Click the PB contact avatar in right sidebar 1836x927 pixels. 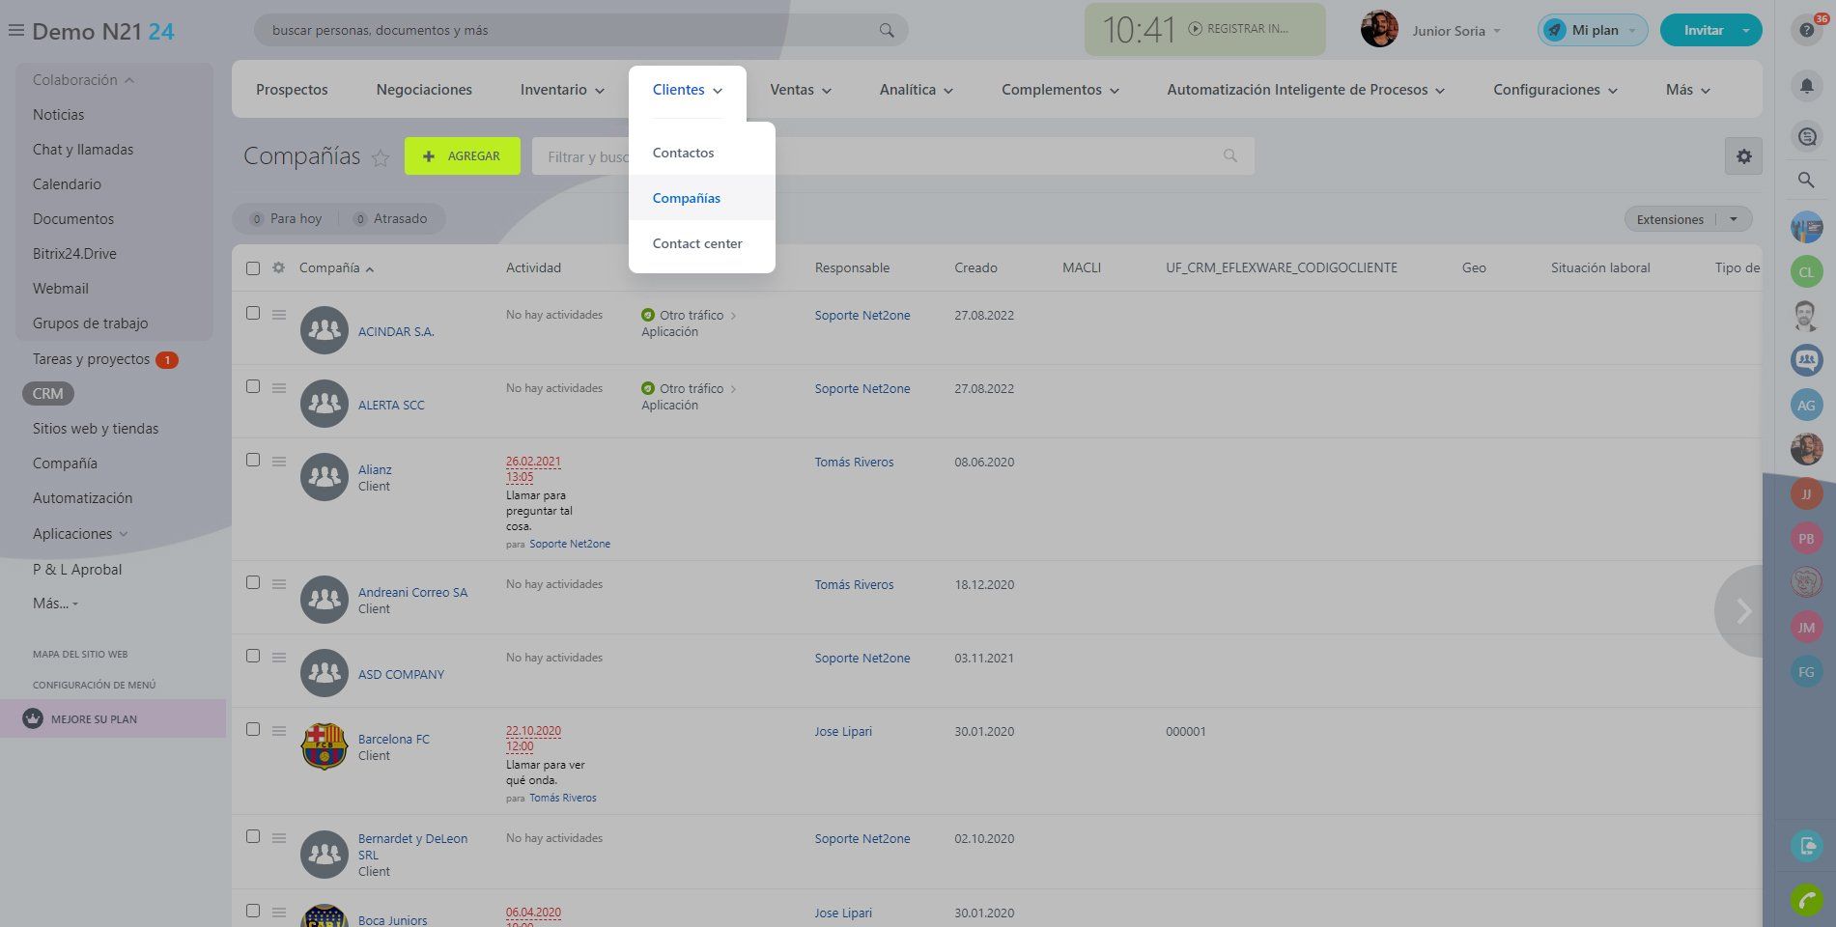pyautogui.click(x=1806, y=539)
